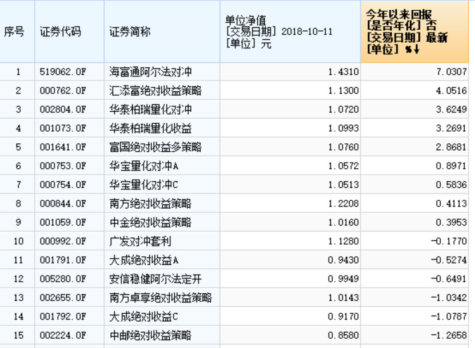Open fund 海富通阿尔法对冲
The image size is (475, 348).
[151, 72]
